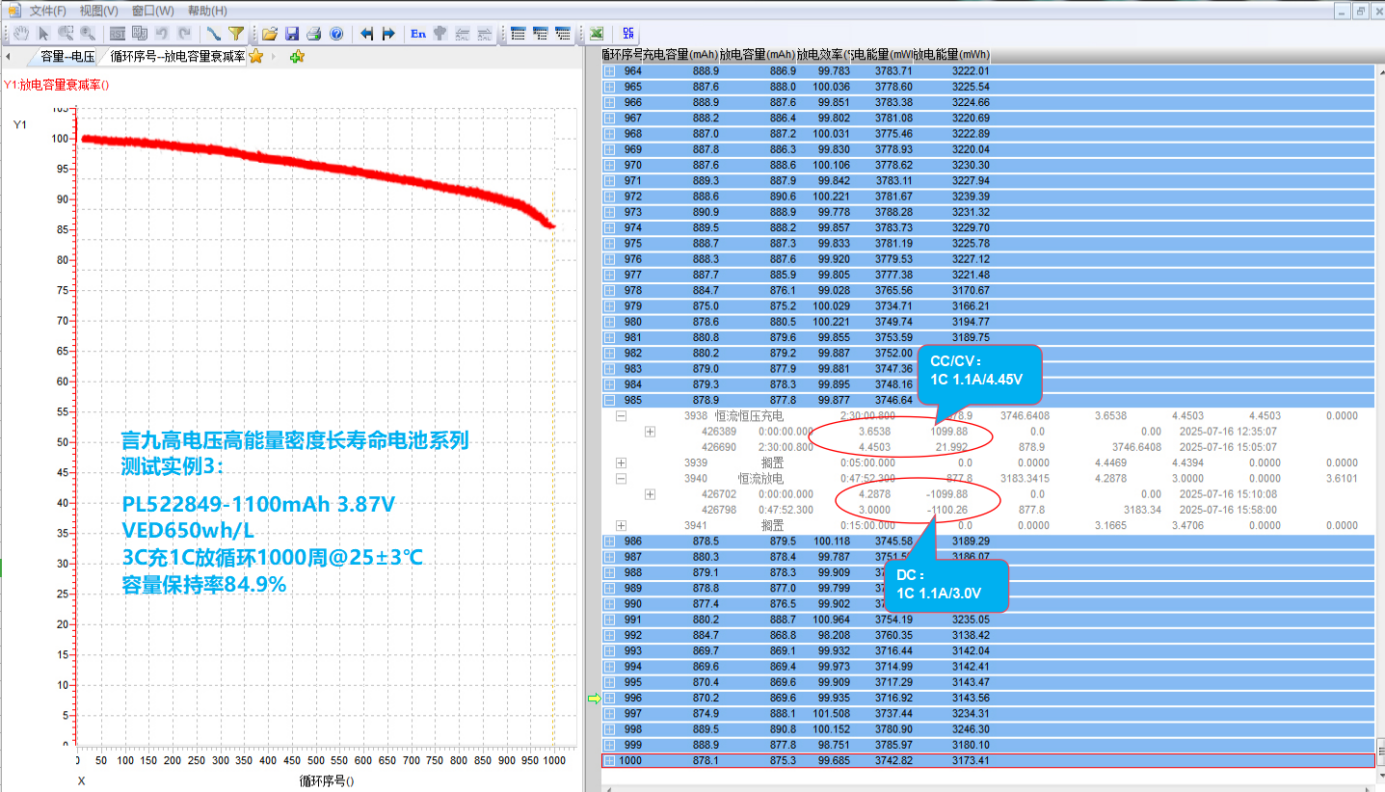This screenshot has width=1385, height=792.
Task: Click the save floppy disk icon
Action: click(292, 34)
